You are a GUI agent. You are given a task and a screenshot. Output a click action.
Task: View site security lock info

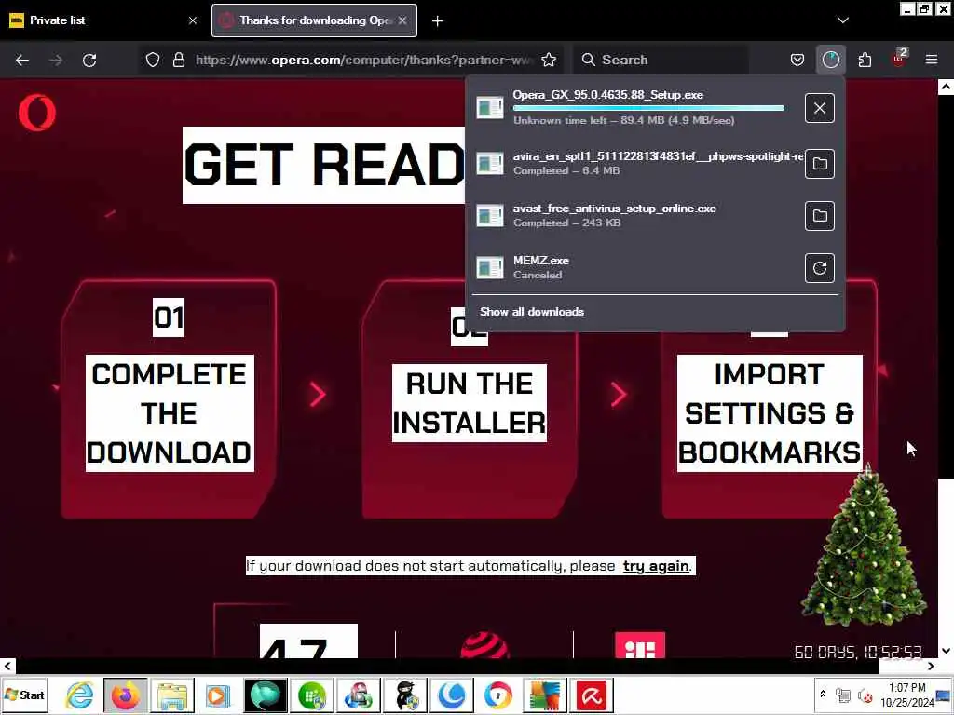(x=178, y=60)
